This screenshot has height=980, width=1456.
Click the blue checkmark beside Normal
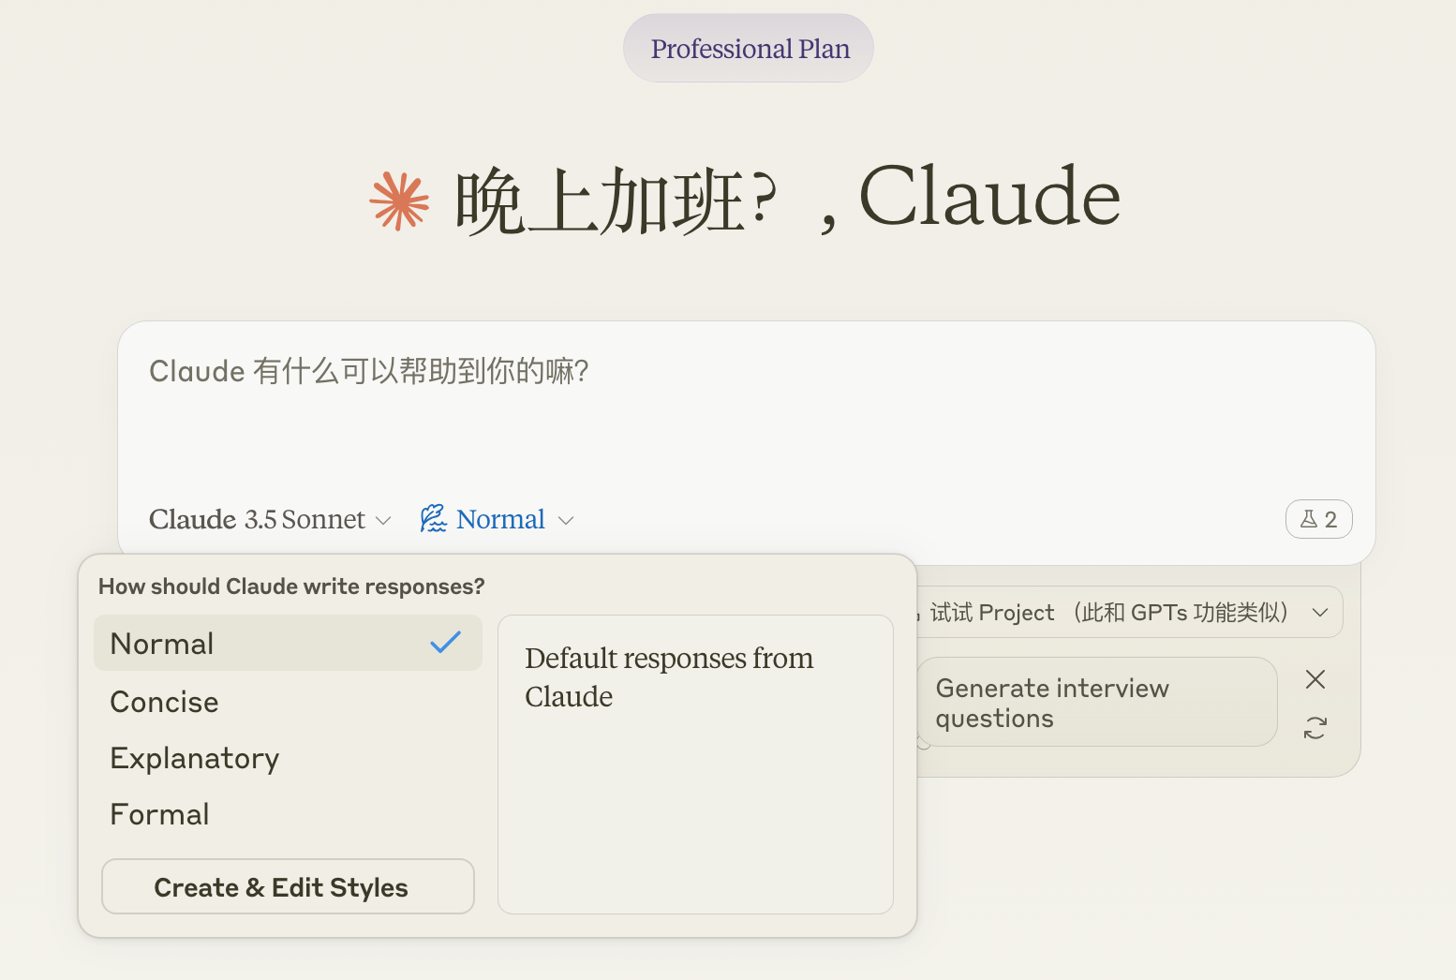(446, 643)
